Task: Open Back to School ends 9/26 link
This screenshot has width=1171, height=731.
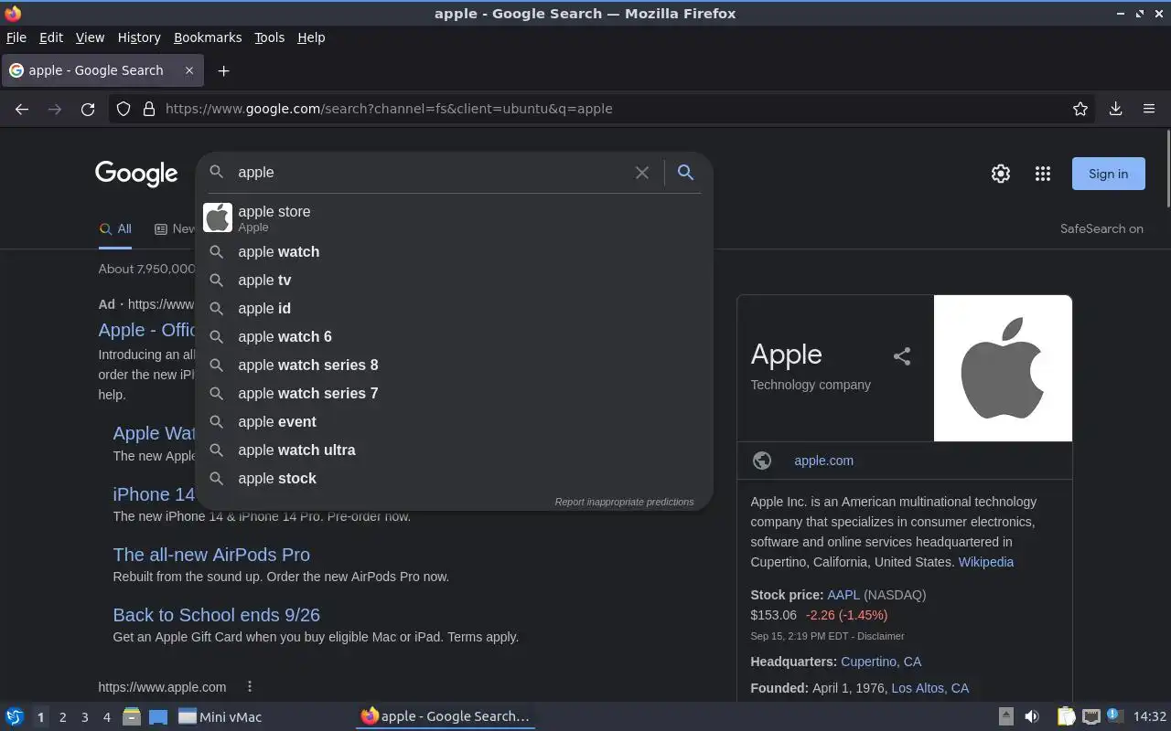Action: (216, 615)
